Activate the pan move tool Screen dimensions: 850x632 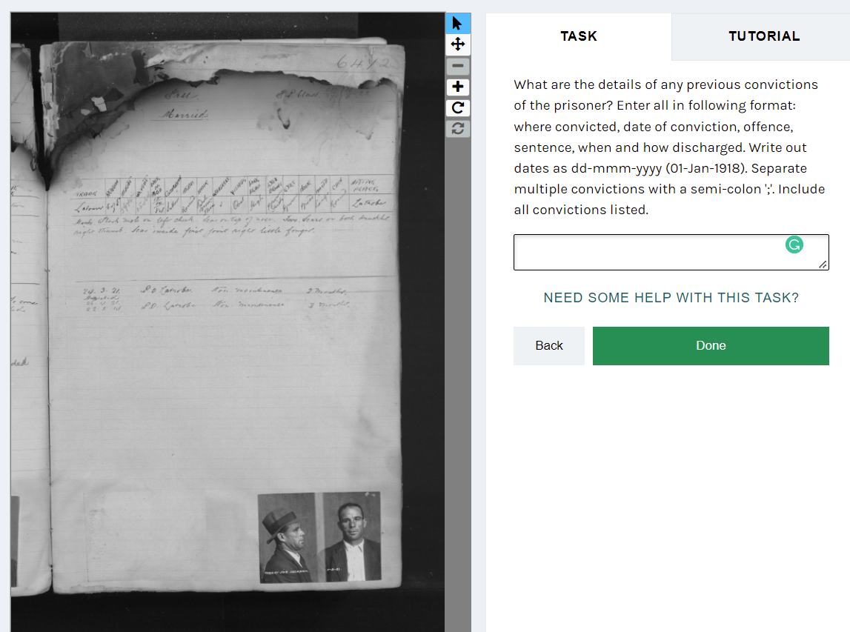tap(457, 44)
